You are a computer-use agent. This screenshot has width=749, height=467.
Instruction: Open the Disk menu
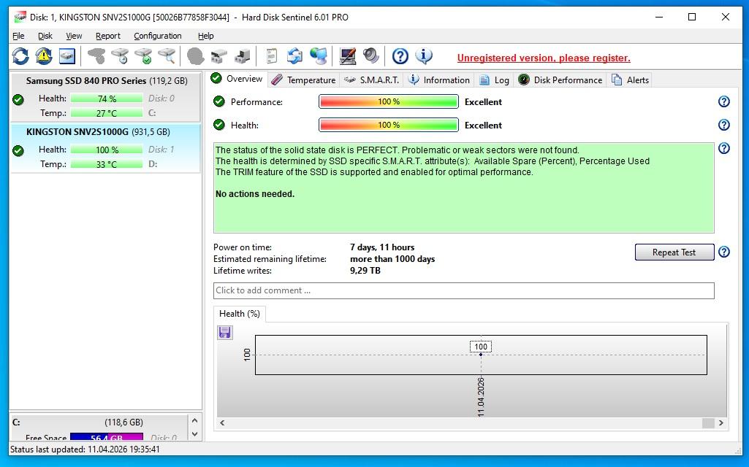pyautogui.click(x=45, y=36)
